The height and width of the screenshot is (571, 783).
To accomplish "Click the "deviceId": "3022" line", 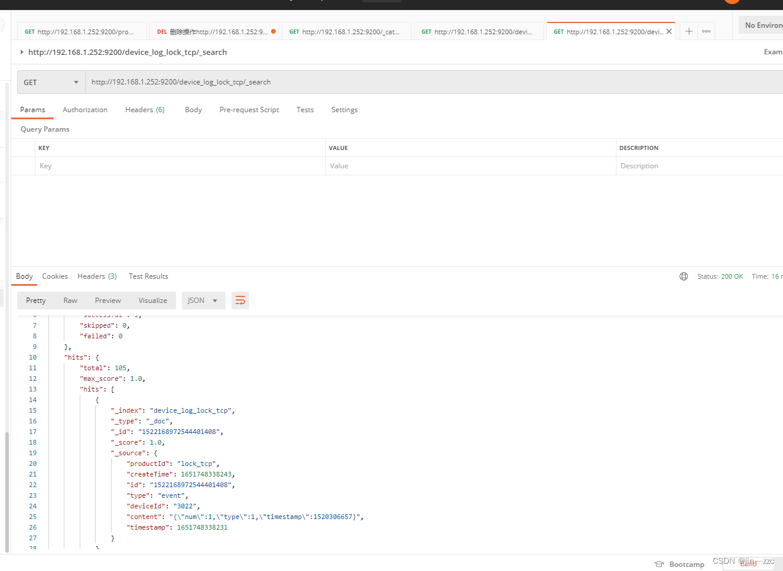I will (x=163, y=506).
